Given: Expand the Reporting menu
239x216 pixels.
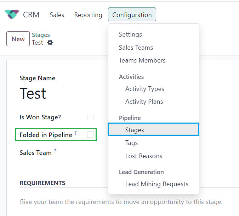Looking at the screenshot, I should [88, 15].
